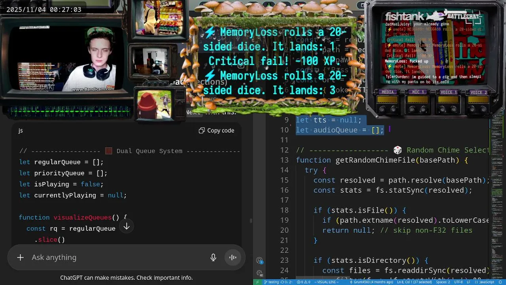Click 'let audioQueue = [];' code line
This screenshot has width=506, height=285.
coord(340,130)
